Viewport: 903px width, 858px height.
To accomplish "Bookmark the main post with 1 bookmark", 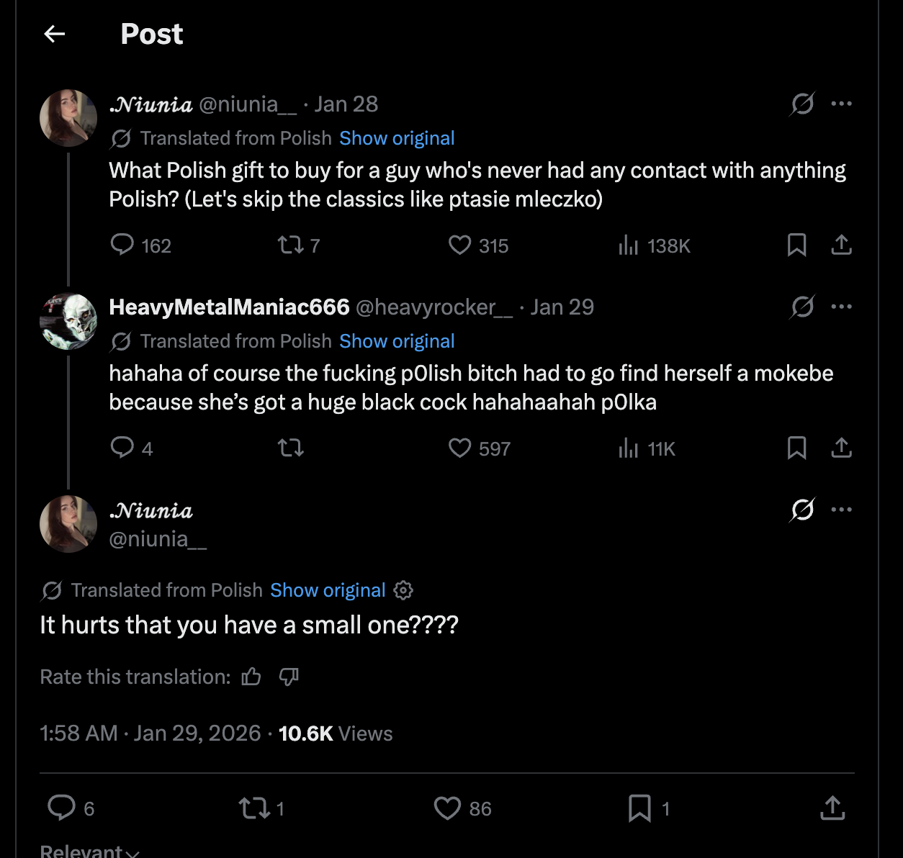I will click(639, 808).
